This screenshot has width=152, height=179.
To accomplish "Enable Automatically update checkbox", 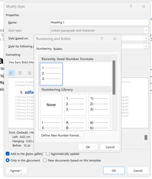I will pos(48,154).
